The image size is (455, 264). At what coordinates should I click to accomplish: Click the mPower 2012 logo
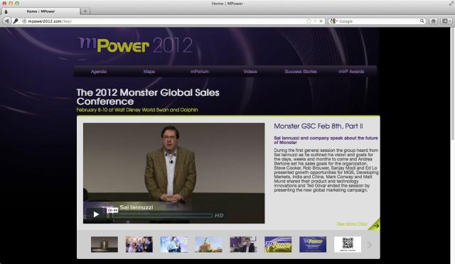point(135,45)
